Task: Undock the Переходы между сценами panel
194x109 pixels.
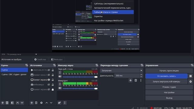Action: 142,65
